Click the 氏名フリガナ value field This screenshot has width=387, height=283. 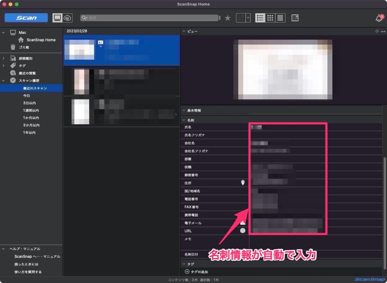click(x=316, y=135)
